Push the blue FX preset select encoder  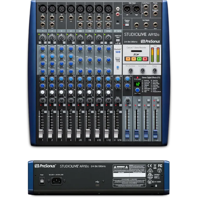point(137,90)
